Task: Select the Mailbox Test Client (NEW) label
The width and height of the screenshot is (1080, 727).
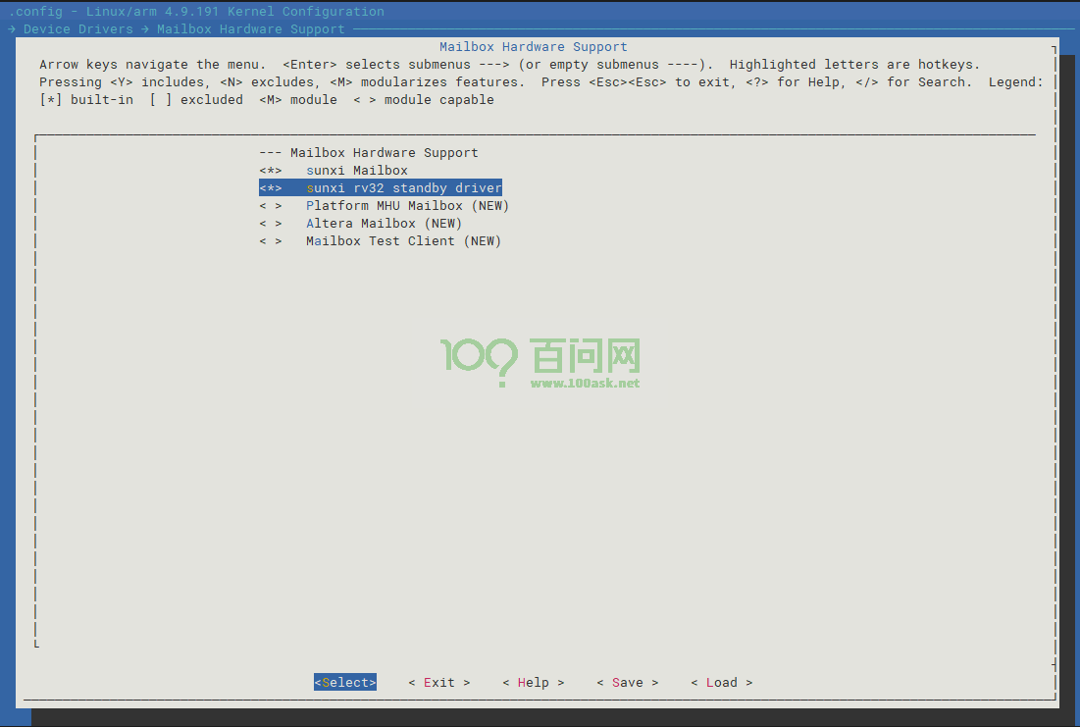Action: click(403, 241)
